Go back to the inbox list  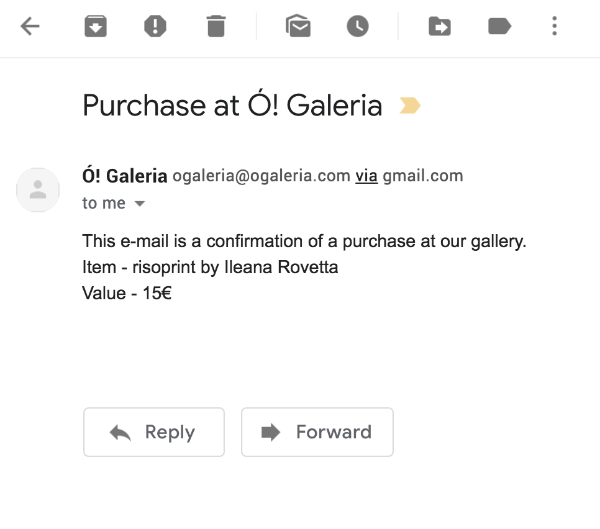click(30, 26)
